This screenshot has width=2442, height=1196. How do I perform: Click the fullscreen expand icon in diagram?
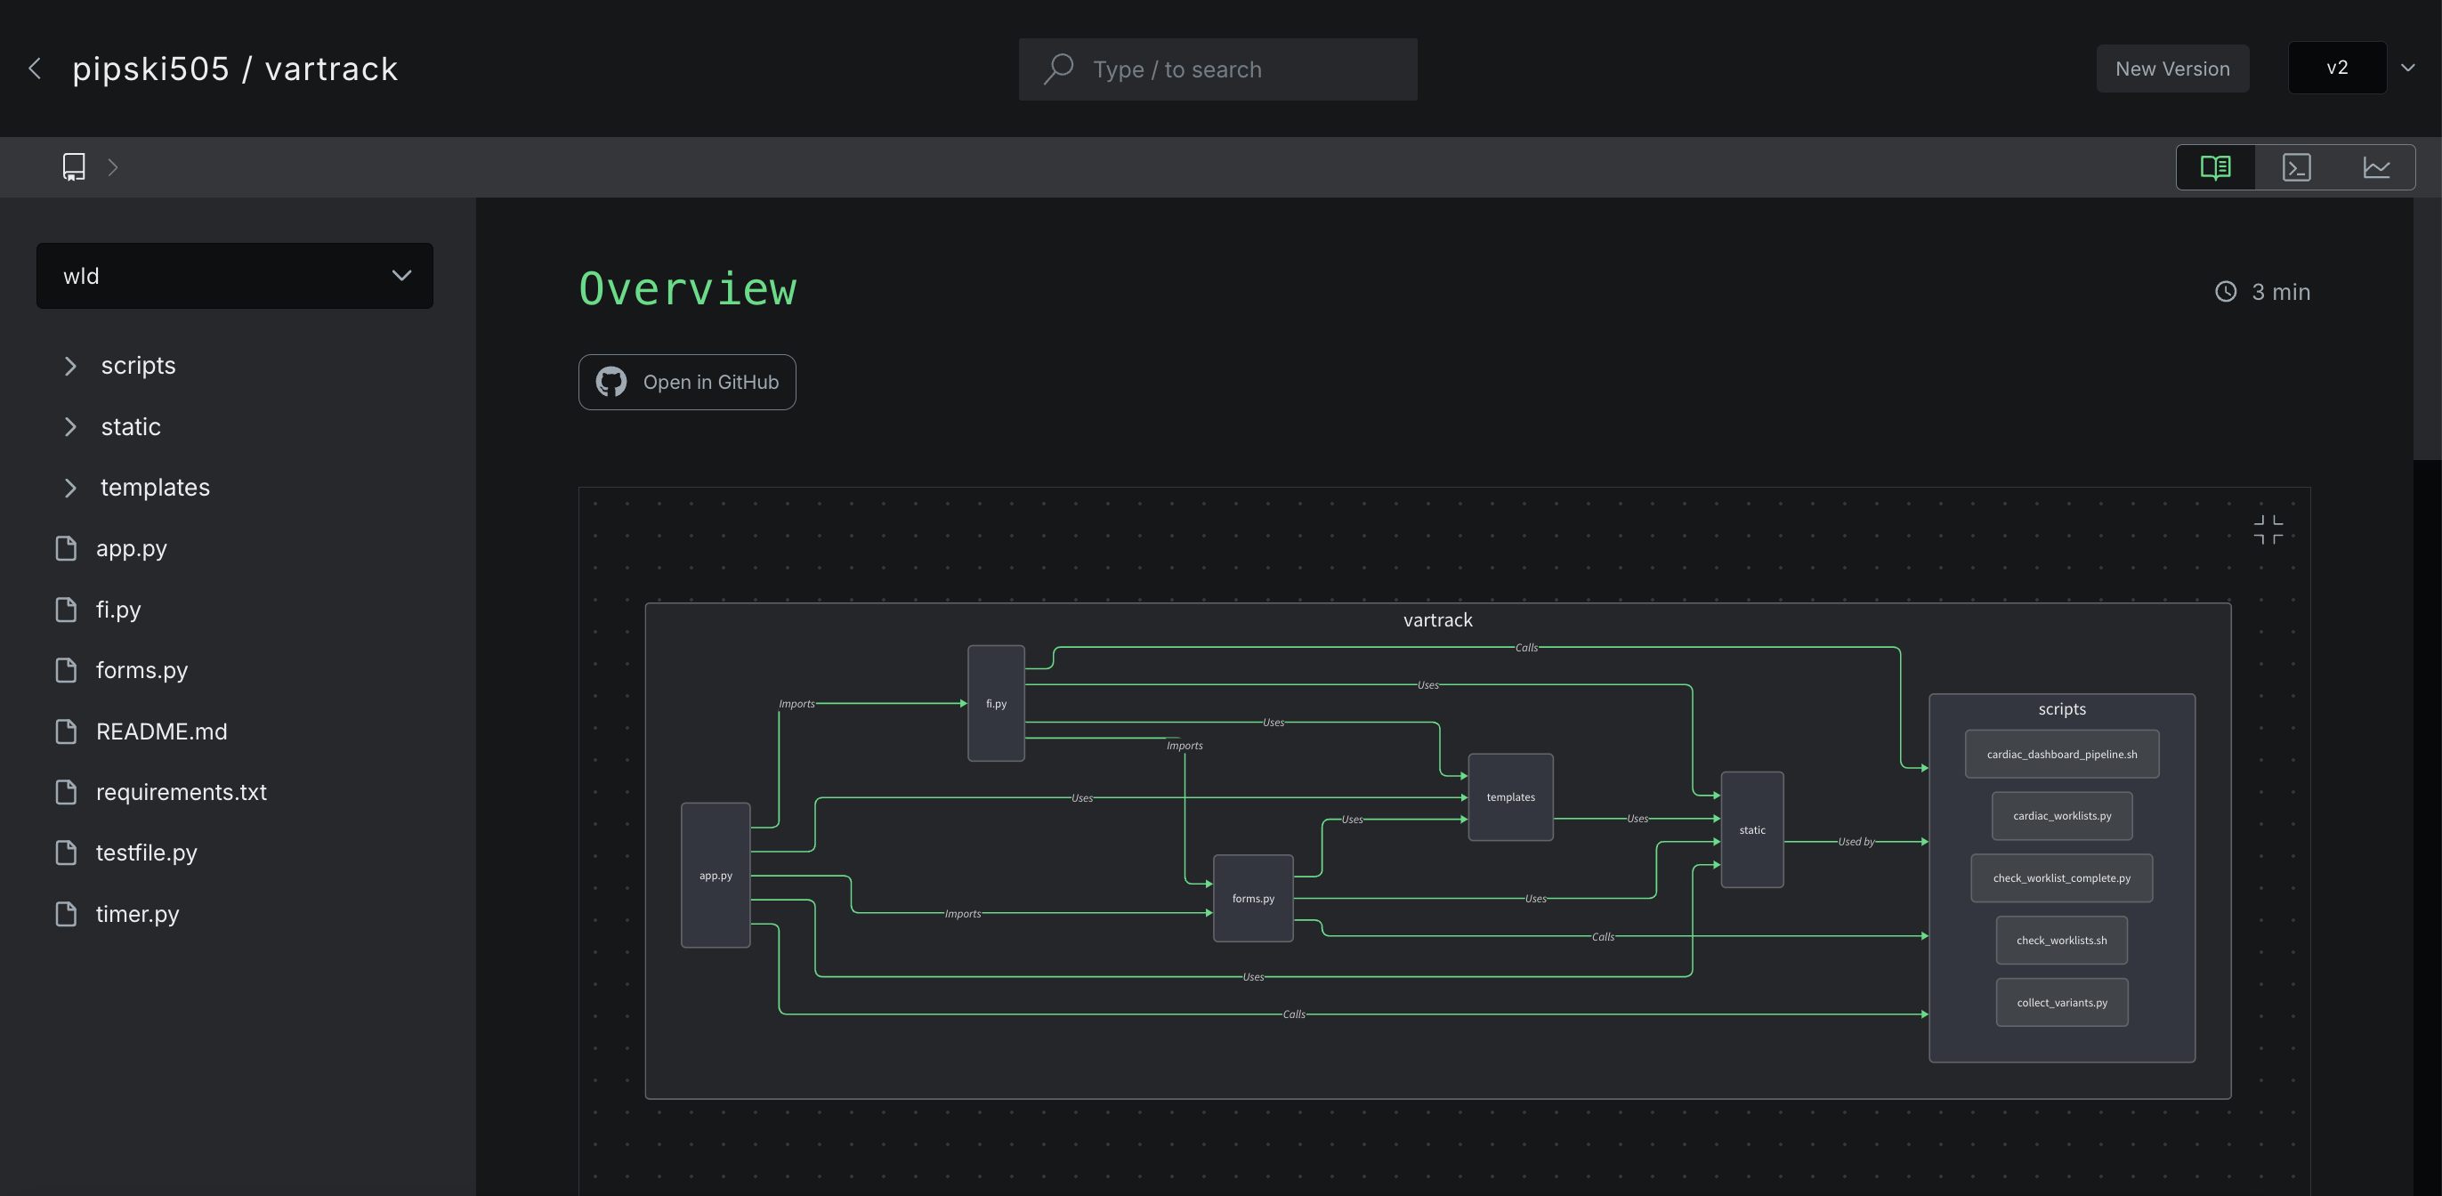[x=2266, y=528]
